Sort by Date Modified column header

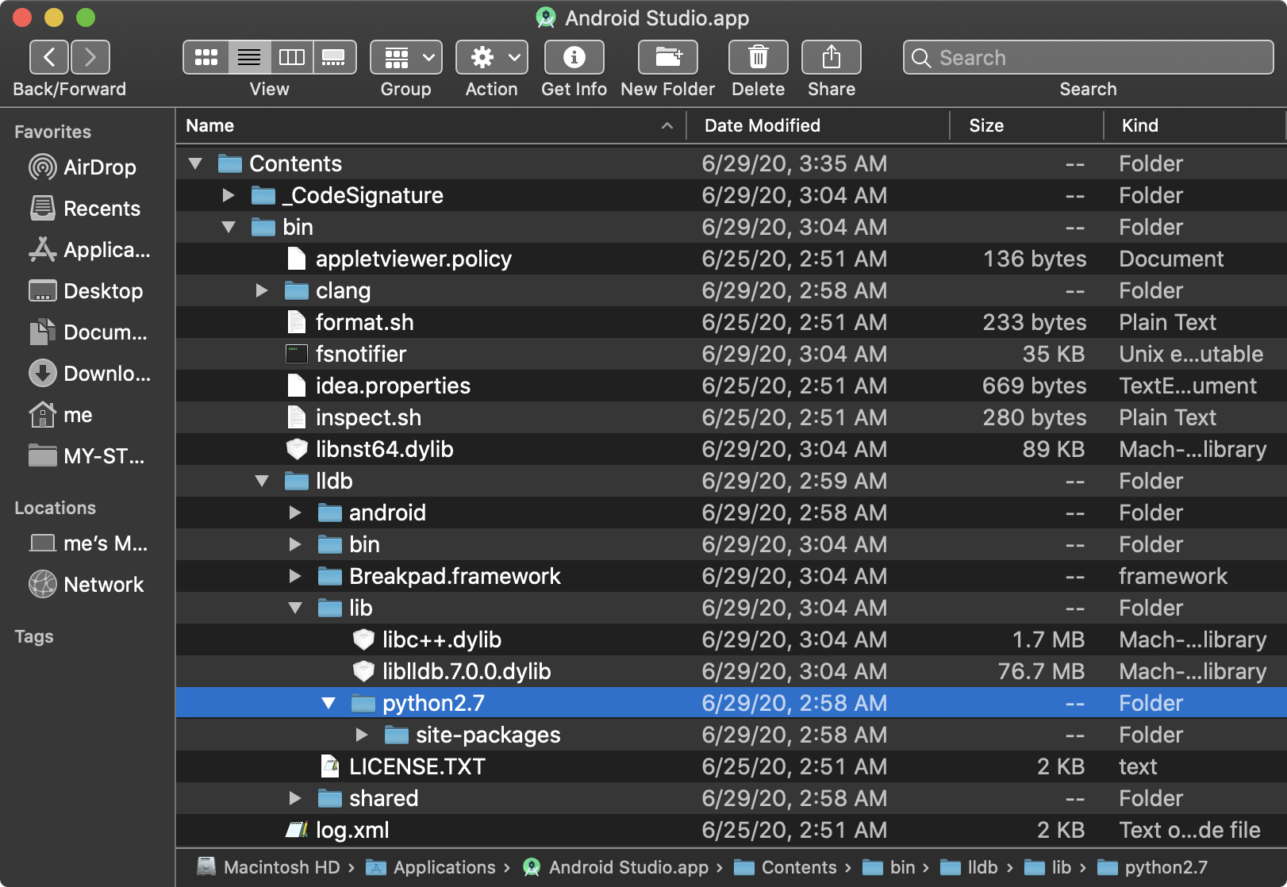762,125
